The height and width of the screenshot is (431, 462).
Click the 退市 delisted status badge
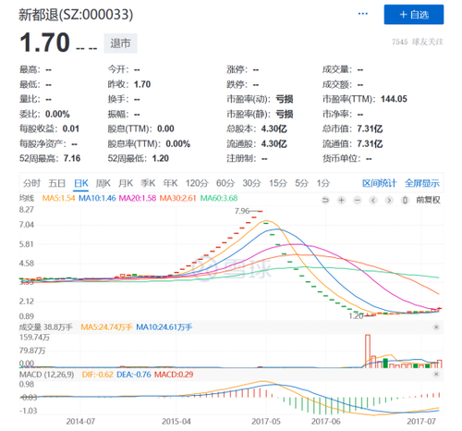(x=120, y=43)
